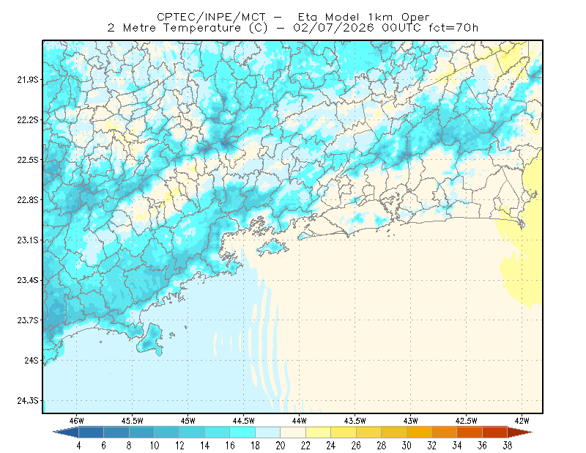
Task: Click the colorbar value label 6
Action: 104,446
